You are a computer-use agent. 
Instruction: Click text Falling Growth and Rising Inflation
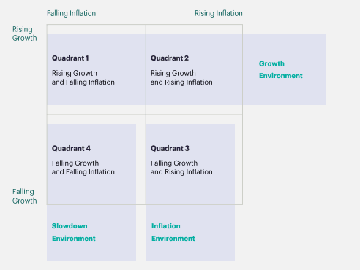[181, 167]
